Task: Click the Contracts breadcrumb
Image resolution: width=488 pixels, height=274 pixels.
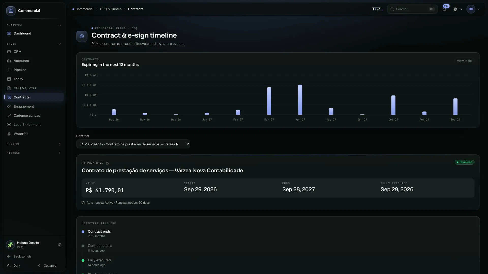Action: pos(136,9)
